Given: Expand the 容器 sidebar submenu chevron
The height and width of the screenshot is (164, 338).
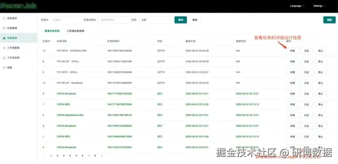Looking at the screenshot, I should [x=33, y=67].
